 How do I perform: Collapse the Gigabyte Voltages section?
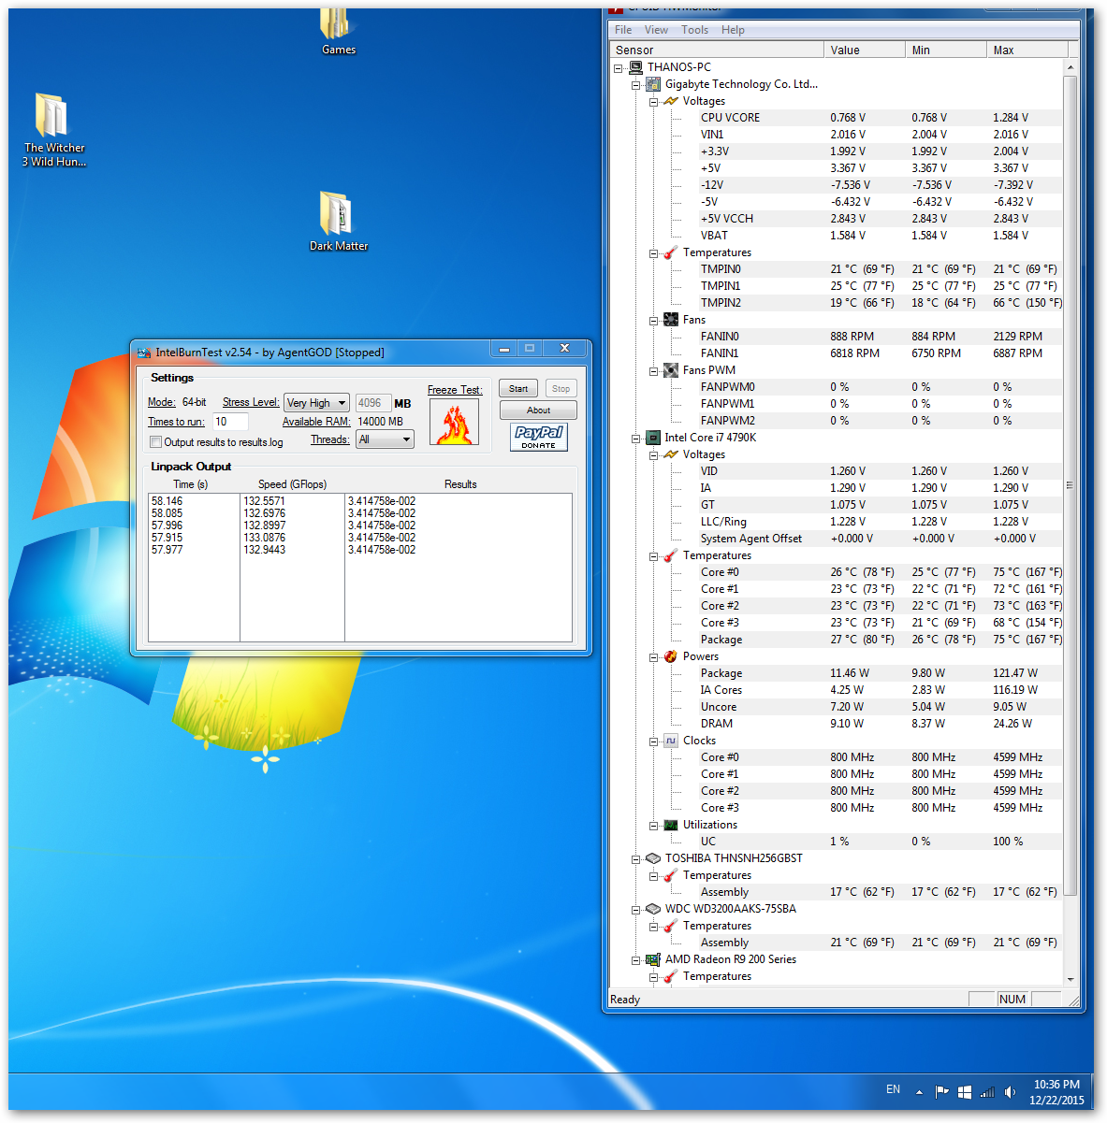654,101
